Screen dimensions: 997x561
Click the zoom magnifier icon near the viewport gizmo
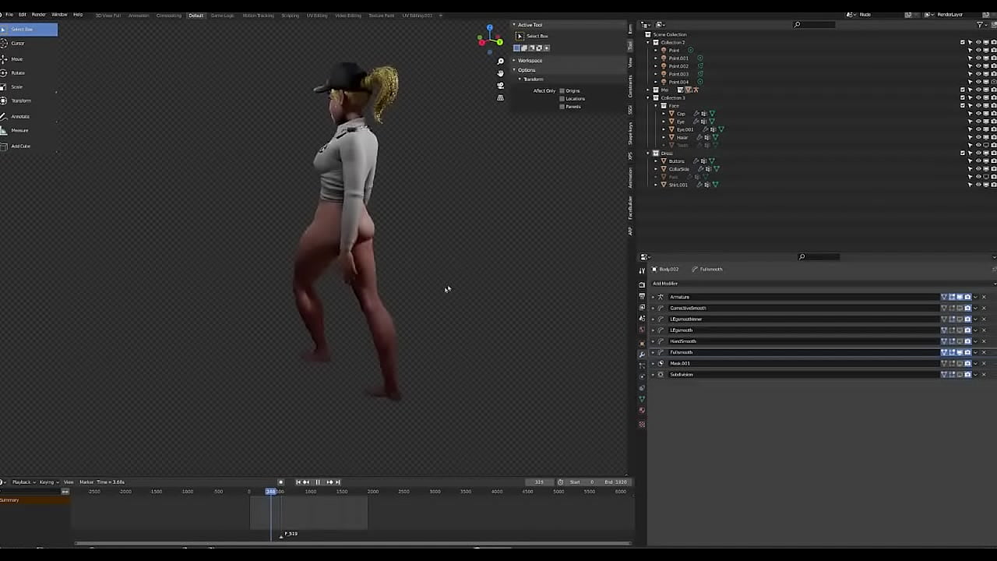[x=500, y=61]
